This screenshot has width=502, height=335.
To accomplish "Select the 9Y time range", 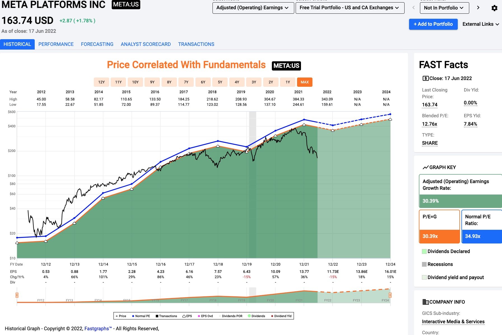I will 152,82.
